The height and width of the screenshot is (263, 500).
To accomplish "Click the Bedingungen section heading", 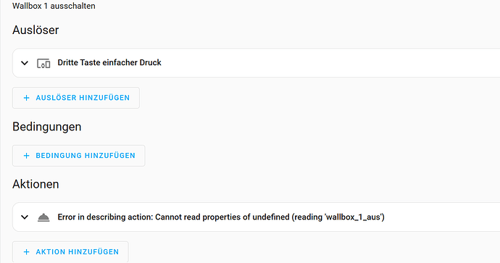I will 47,127.
